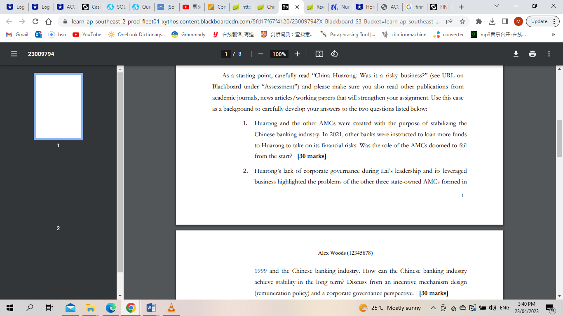Open the YouTube bookmark
The height and width of the screenshot is (316, 563).
tap(87, 35)
